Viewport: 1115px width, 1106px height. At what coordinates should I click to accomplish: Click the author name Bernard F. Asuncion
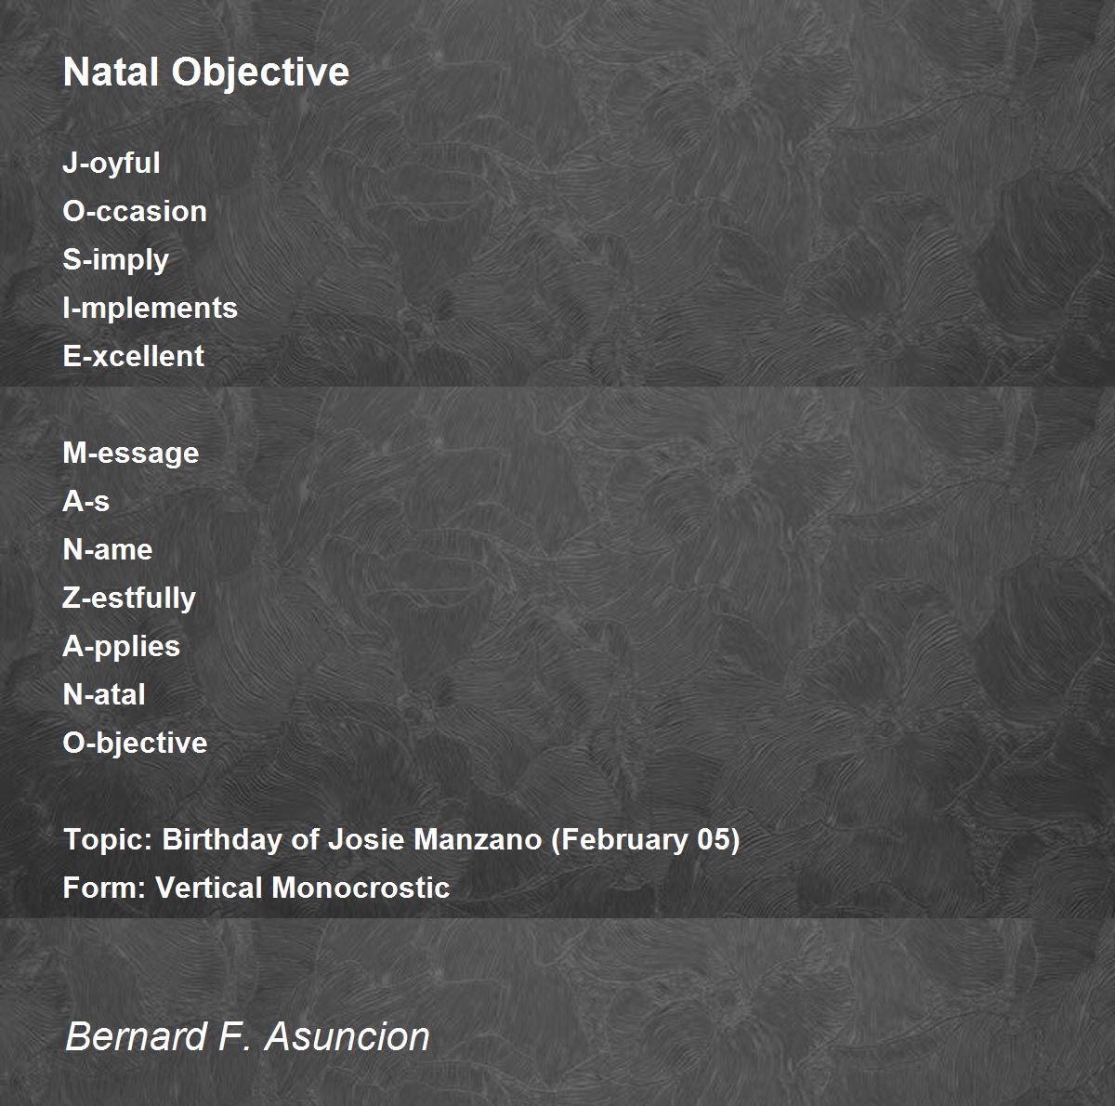(x=248, y=1036)
